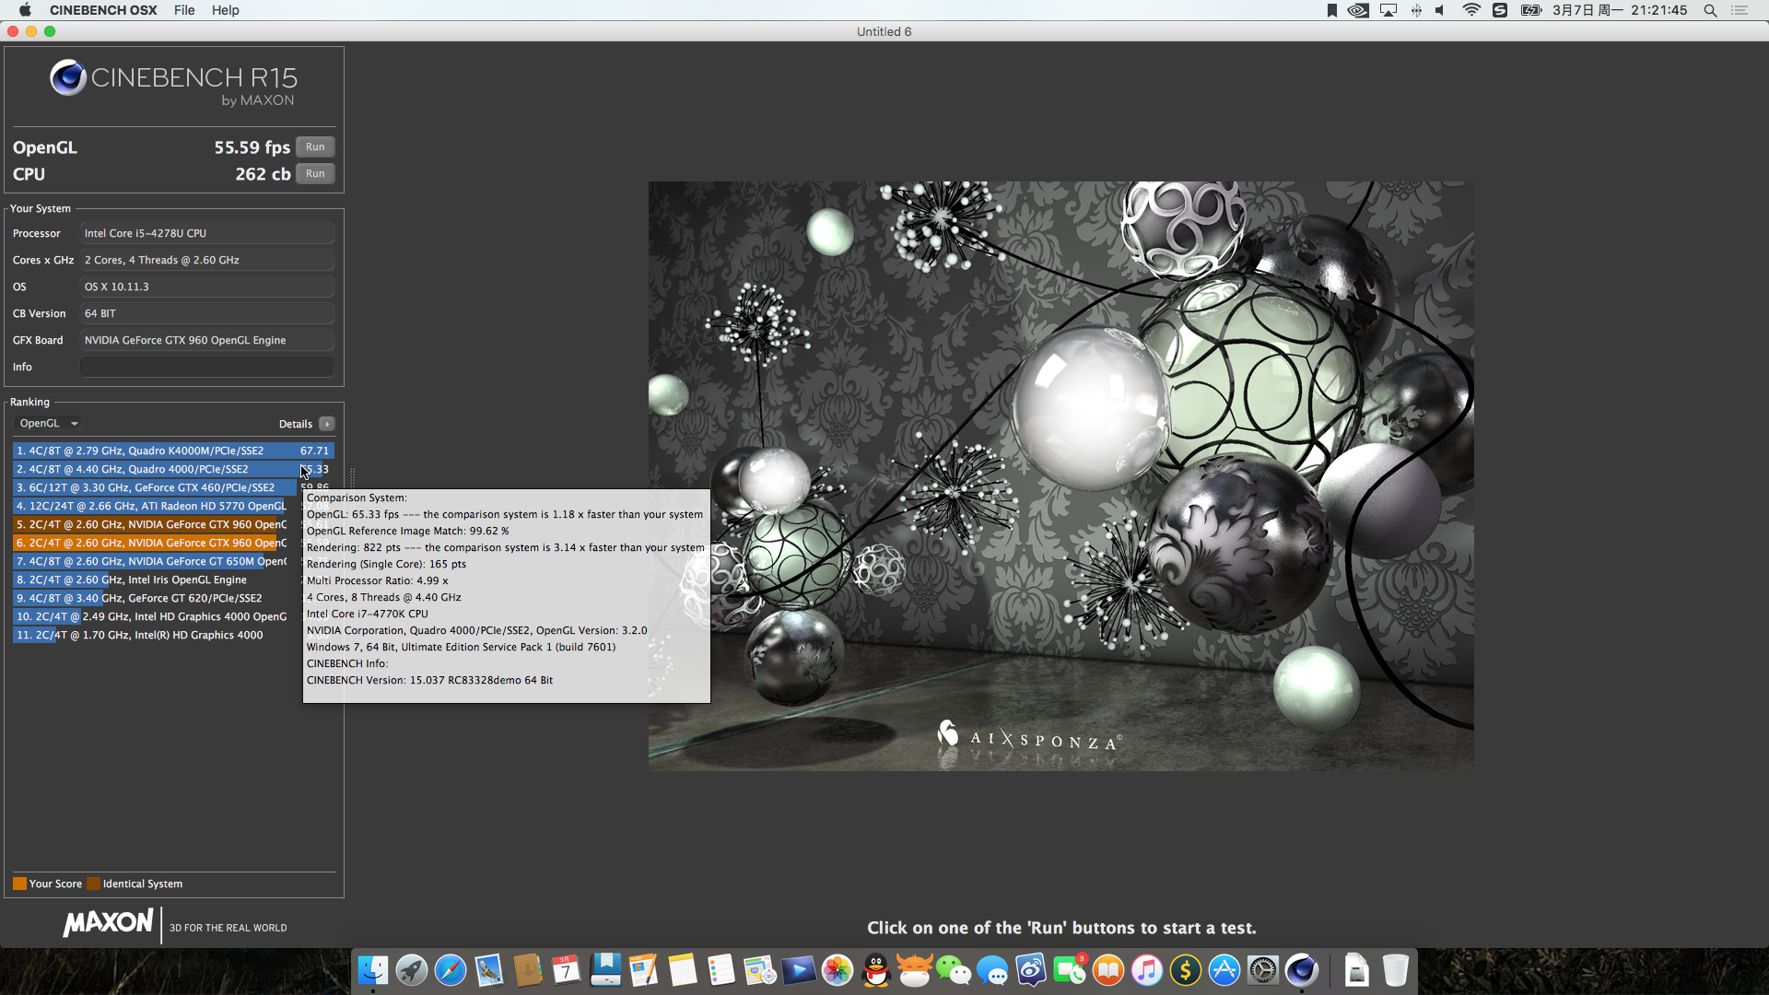Open the Help menu

coord(225,10)
